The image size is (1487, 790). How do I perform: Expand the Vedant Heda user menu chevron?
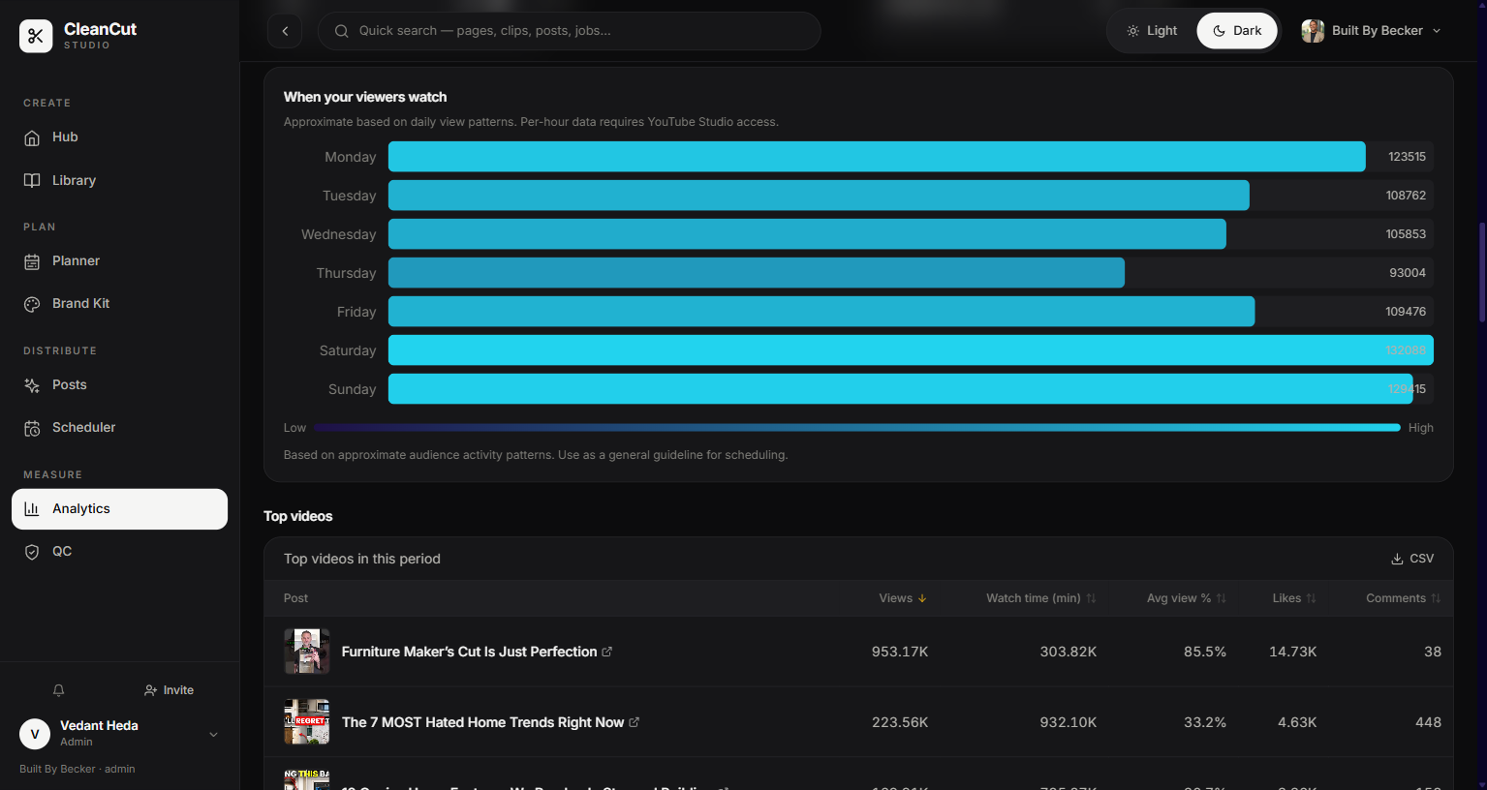[214, 735]
